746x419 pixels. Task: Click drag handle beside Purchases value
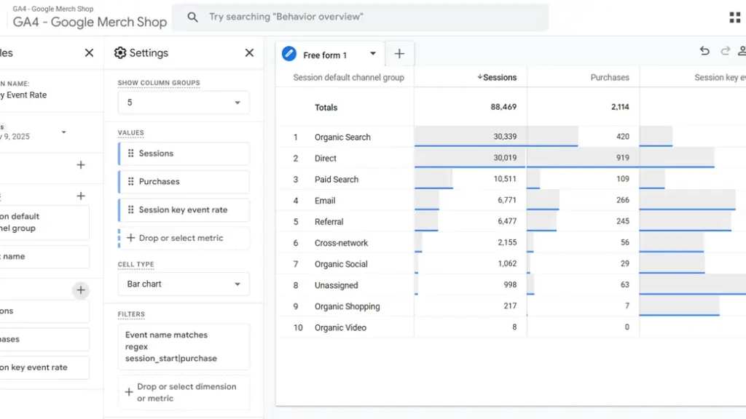[131, 182]
